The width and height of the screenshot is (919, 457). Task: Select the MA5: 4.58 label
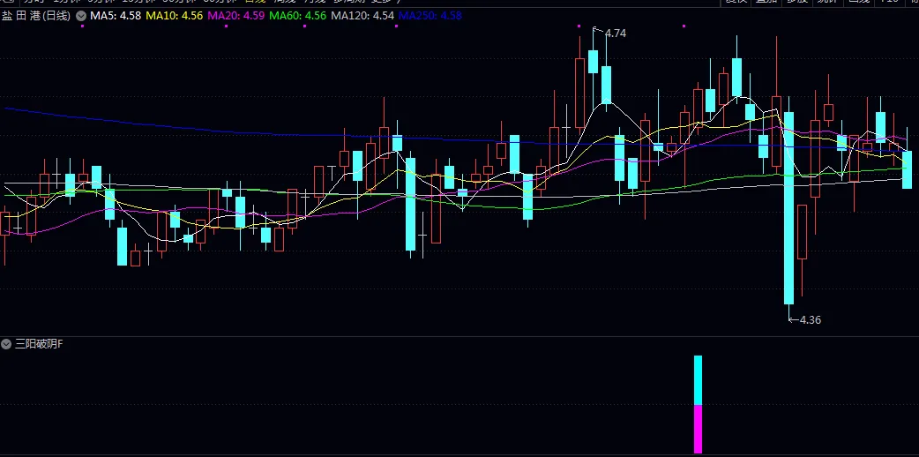click(x=116, y=16)
